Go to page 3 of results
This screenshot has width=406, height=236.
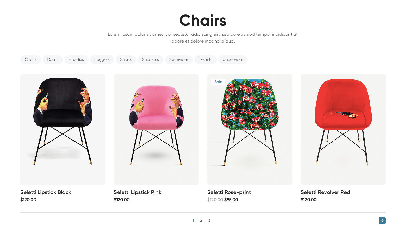(x=209, y=220)
